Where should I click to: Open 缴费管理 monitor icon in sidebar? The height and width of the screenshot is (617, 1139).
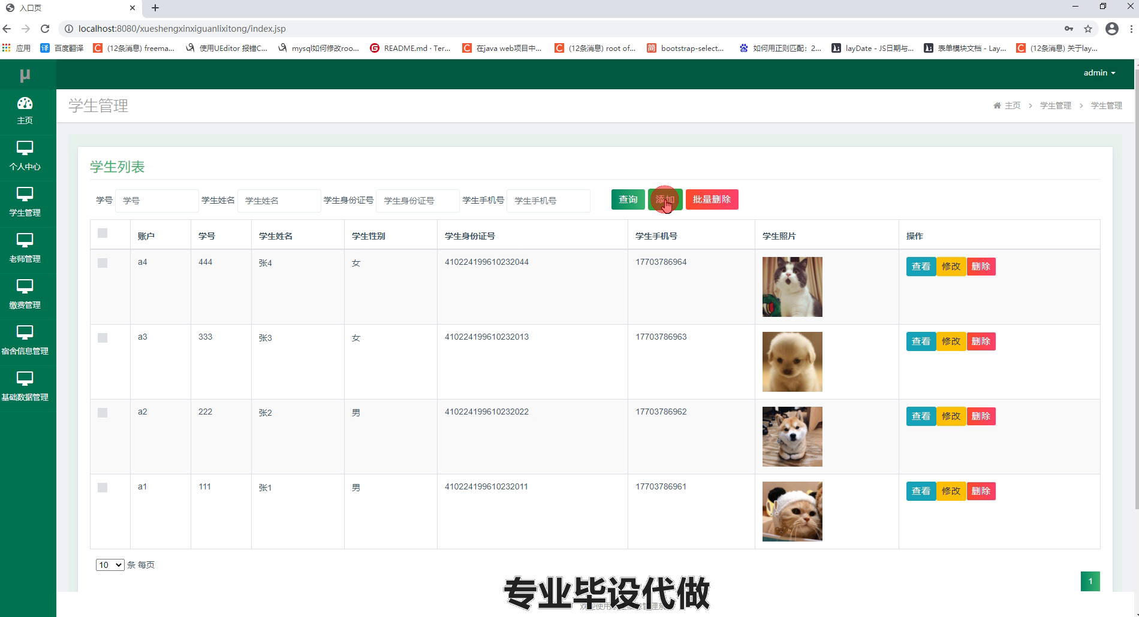click(25, 286)
